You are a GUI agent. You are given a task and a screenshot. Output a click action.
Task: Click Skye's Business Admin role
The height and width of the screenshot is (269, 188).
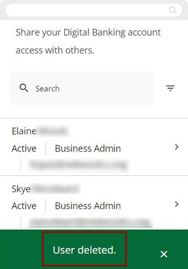(x=88, y=206)
